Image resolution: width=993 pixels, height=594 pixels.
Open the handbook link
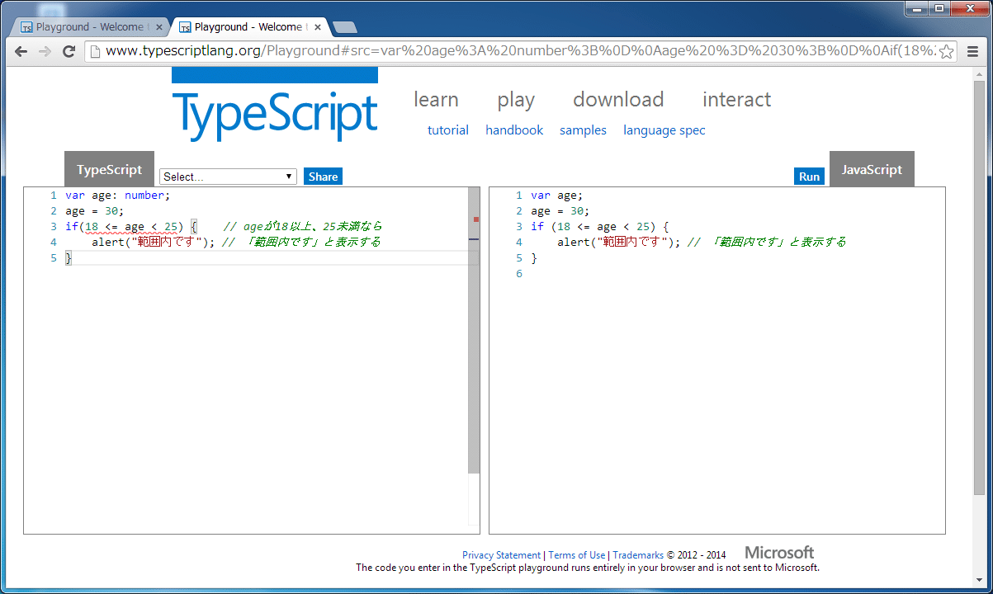click(x=514, y=130)
